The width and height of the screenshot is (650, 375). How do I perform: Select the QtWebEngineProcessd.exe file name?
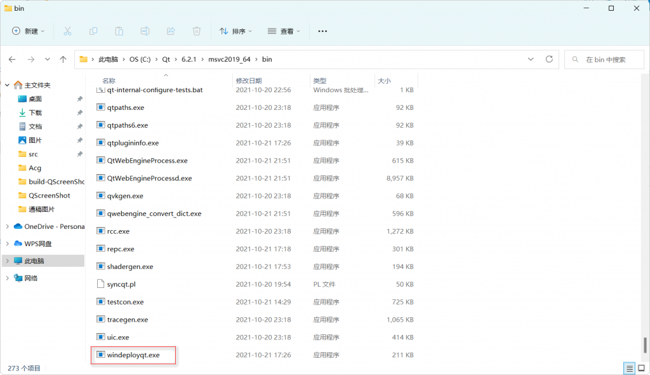[150, 178]
